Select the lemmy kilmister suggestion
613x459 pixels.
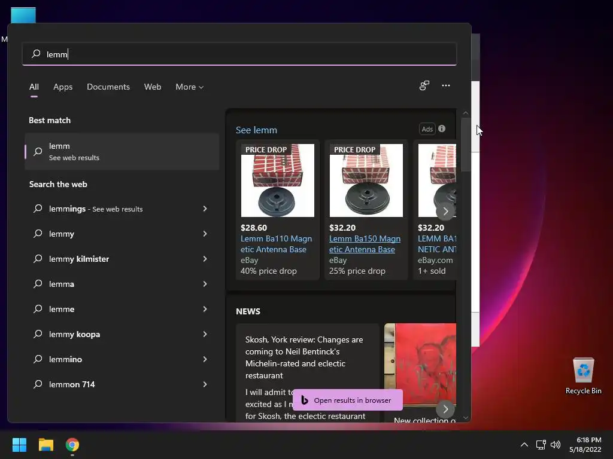coord(113,259)
